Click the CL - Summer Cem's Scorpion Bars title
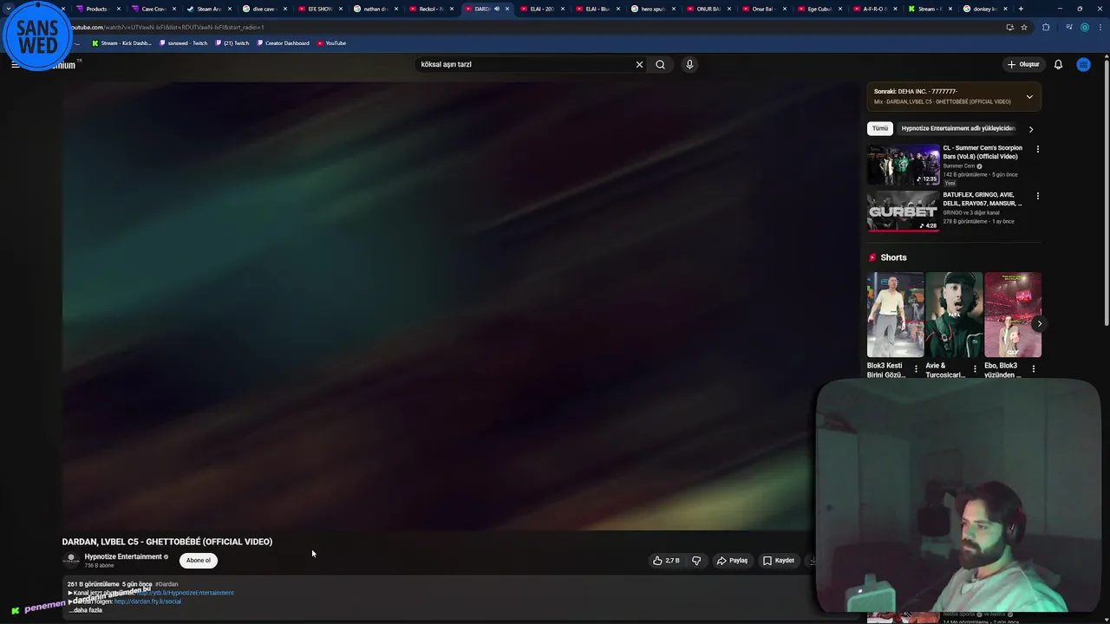1110x624 pixels. pos(983,153)
